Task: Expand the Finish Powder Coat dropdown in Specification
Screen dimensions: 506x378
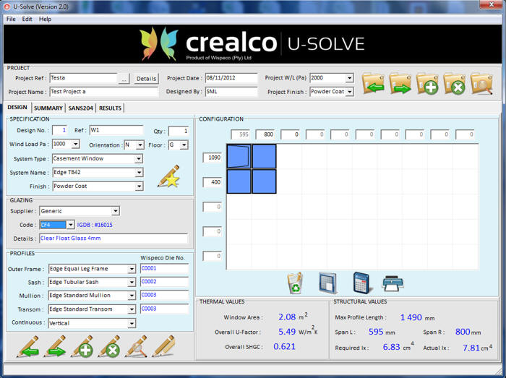Action: [x=139, y=186]
